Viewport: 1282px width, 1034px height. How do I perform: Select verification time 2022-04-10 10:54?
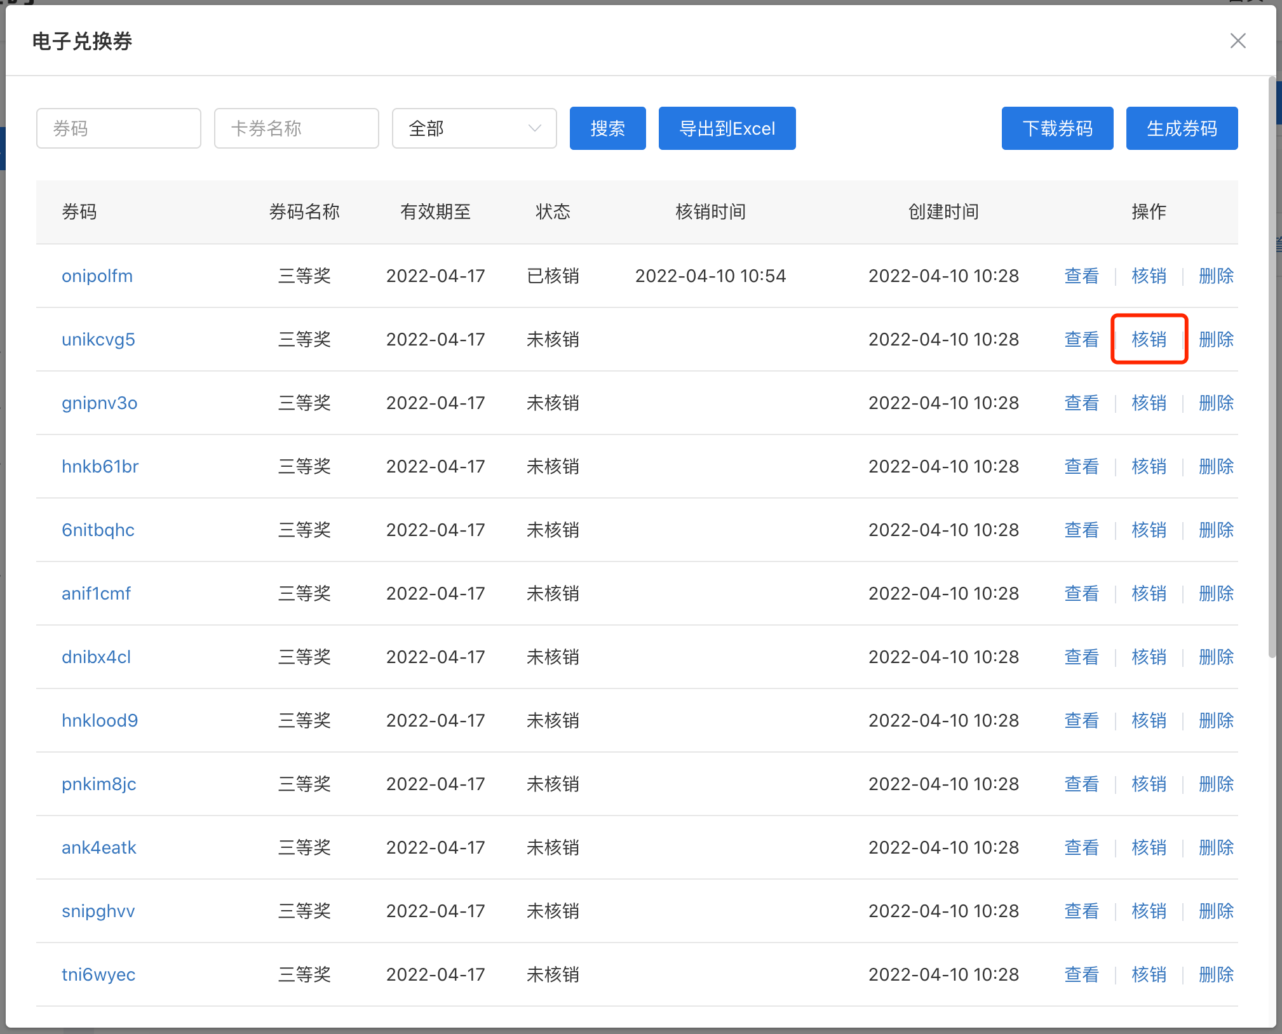click(710, 276)
